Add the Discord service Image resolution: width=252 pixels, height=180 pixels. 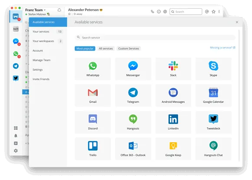[x=93, y=122]
